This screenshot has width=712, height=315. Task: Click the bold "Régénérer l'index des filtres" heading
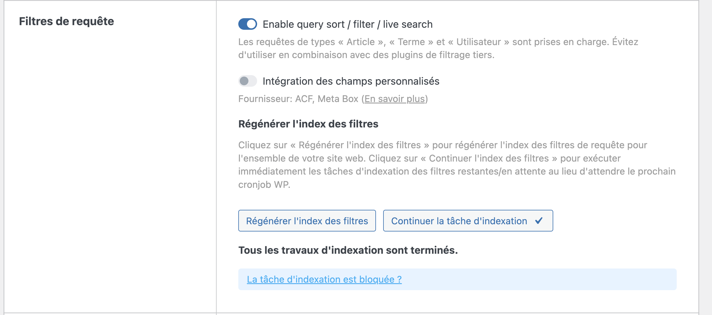[308, 124]
